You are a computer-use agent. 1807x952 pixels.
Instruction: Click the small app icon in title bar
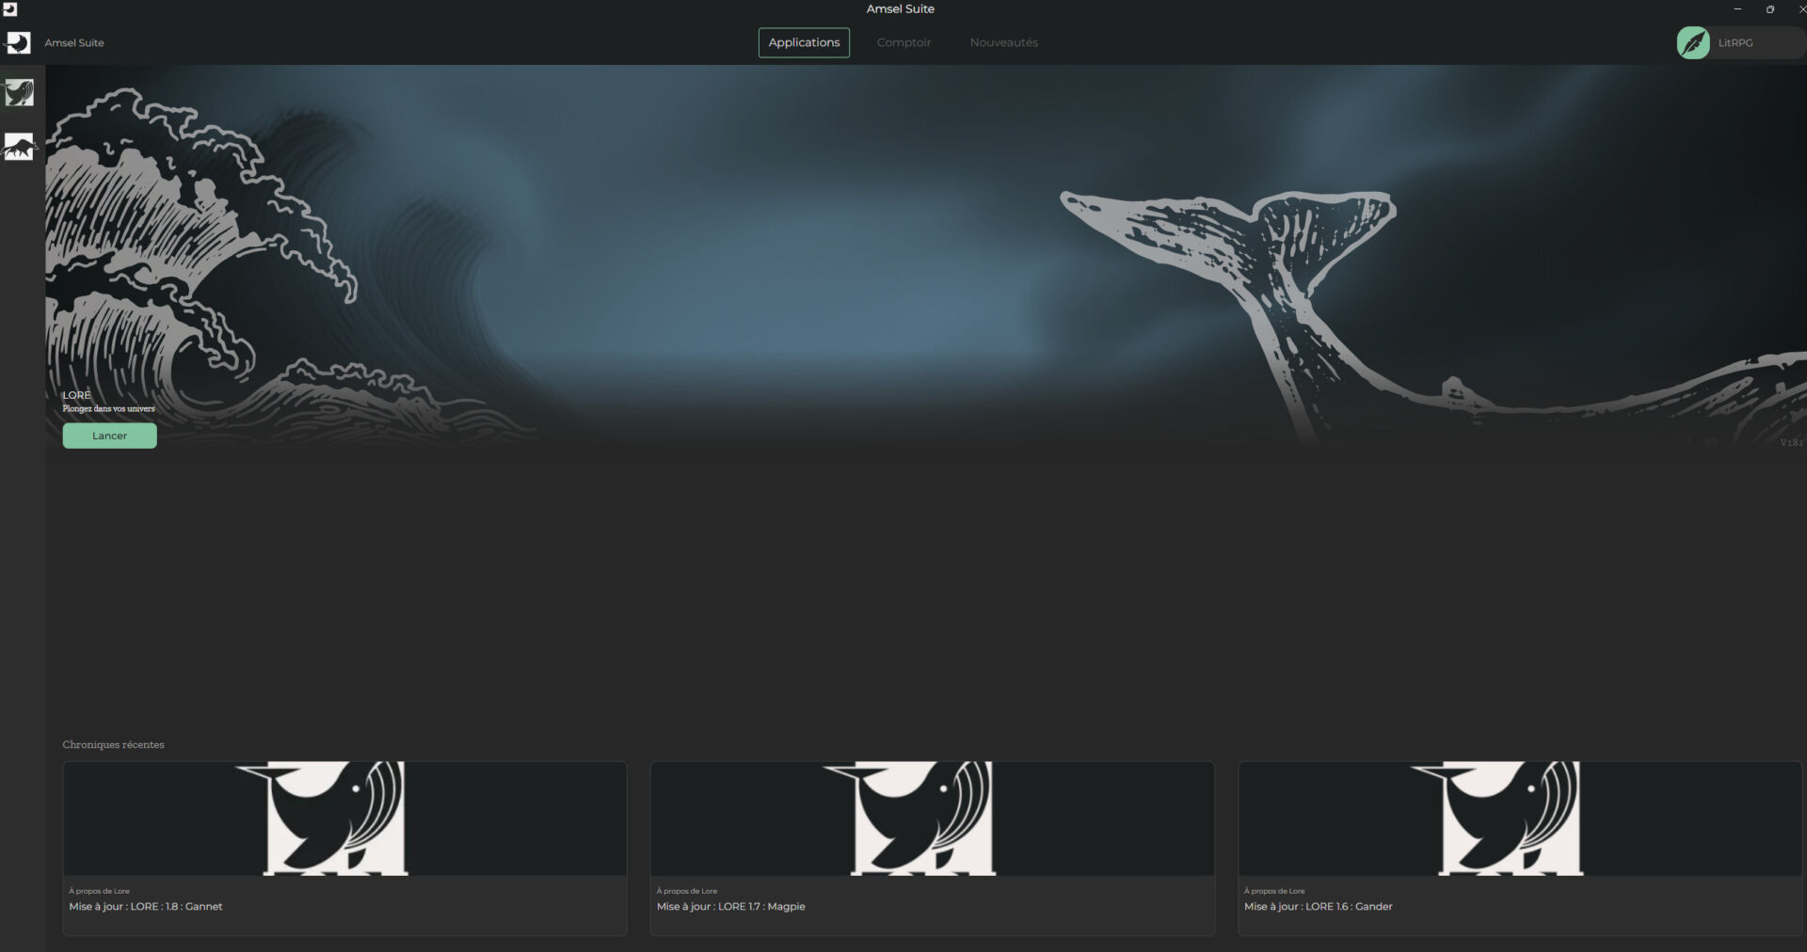tap(9, 9)
